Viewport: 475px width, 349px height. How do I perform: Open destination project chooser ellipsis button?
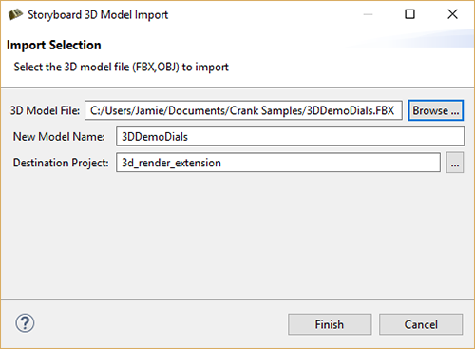[455, 163]
